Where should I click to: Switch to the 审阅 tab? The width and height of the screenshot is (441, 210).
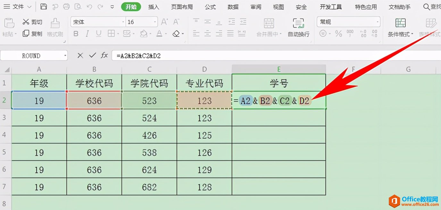pos(256,7)
